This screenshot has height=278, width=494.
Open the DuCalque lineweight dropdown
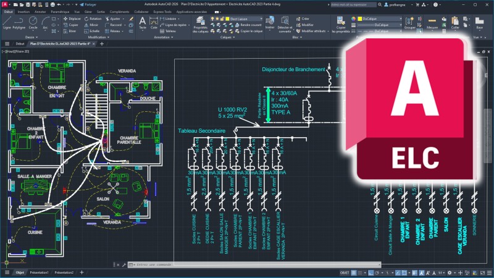tap(400, 25)
